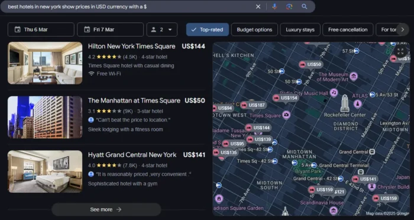This screenshot has width=414, height=220.
Task: Click "Sleek lodging with a fitness room" text
Action: pyautogui.click(x=125, y=130)
